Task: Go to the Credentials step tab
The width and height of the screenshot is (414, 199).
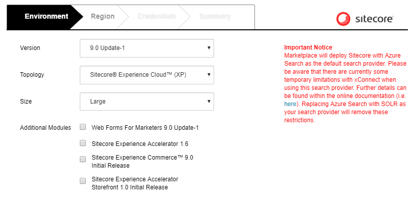Action: pos(157,16)
